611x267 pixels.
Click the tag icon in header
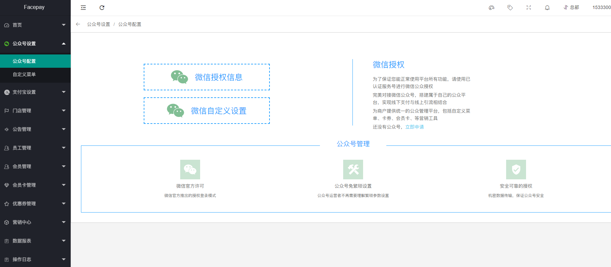pos(510,8)
